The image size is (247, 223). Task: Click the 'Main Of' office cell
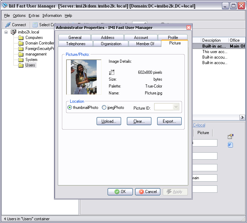pos(237,46)
